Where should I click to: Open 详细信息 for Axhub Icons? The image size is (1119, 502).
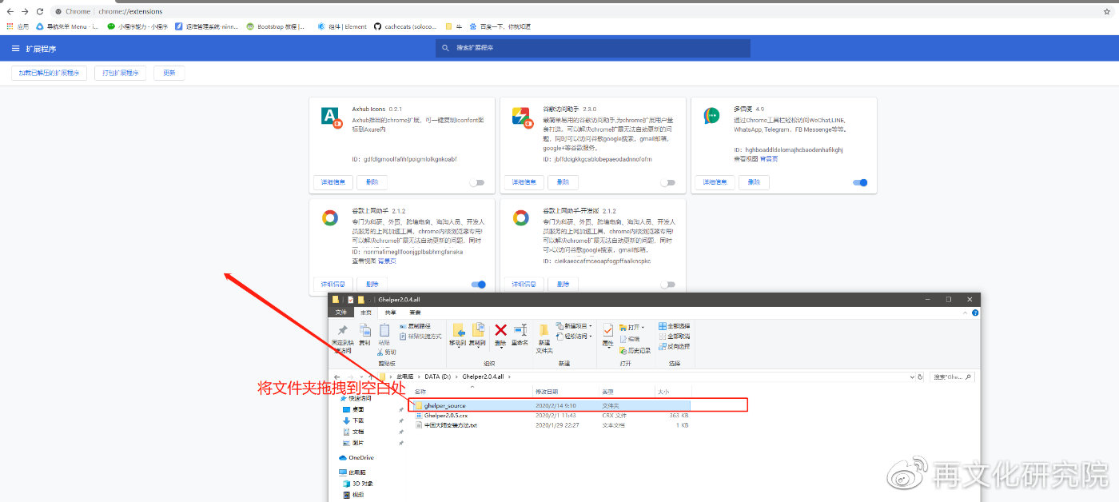(333, 182)
